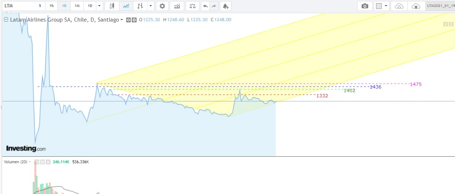Select the 1436 price level label
Image resolution: width=455 pixels, height=194 pixels.
[376, 87]
